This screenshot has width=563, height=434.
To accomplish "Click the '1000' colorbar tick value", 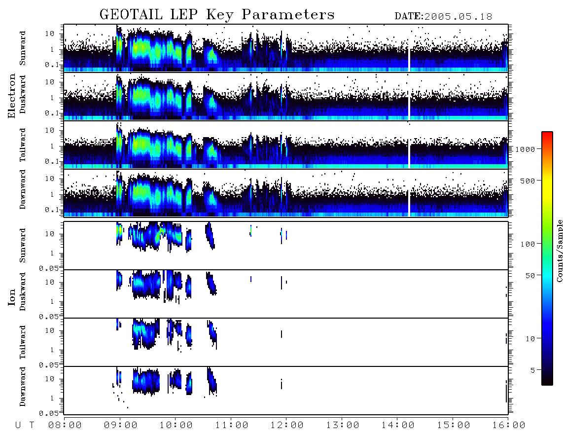I will [525, 149].
